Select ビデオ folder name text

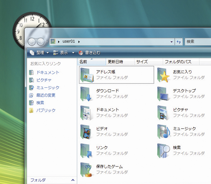(102, 129)
